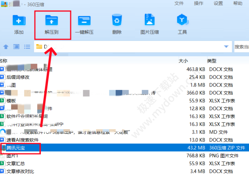The image size is (249, 174).
Task: Click the 解压到 (Extract to) icon
Action: click(x=52, y=20)
